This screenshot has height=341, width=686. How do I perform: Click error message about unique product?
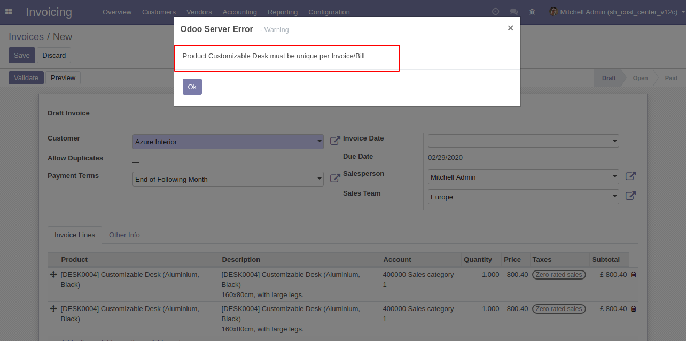274,56
